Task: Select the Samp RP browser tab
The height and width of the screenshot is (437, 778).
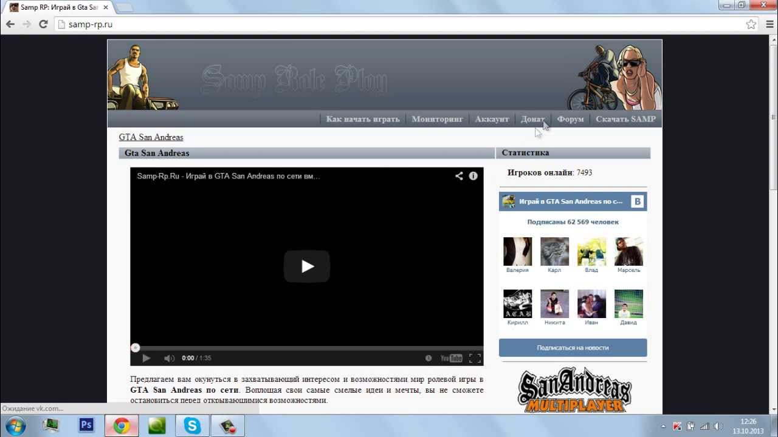Action: coord(58,7)
